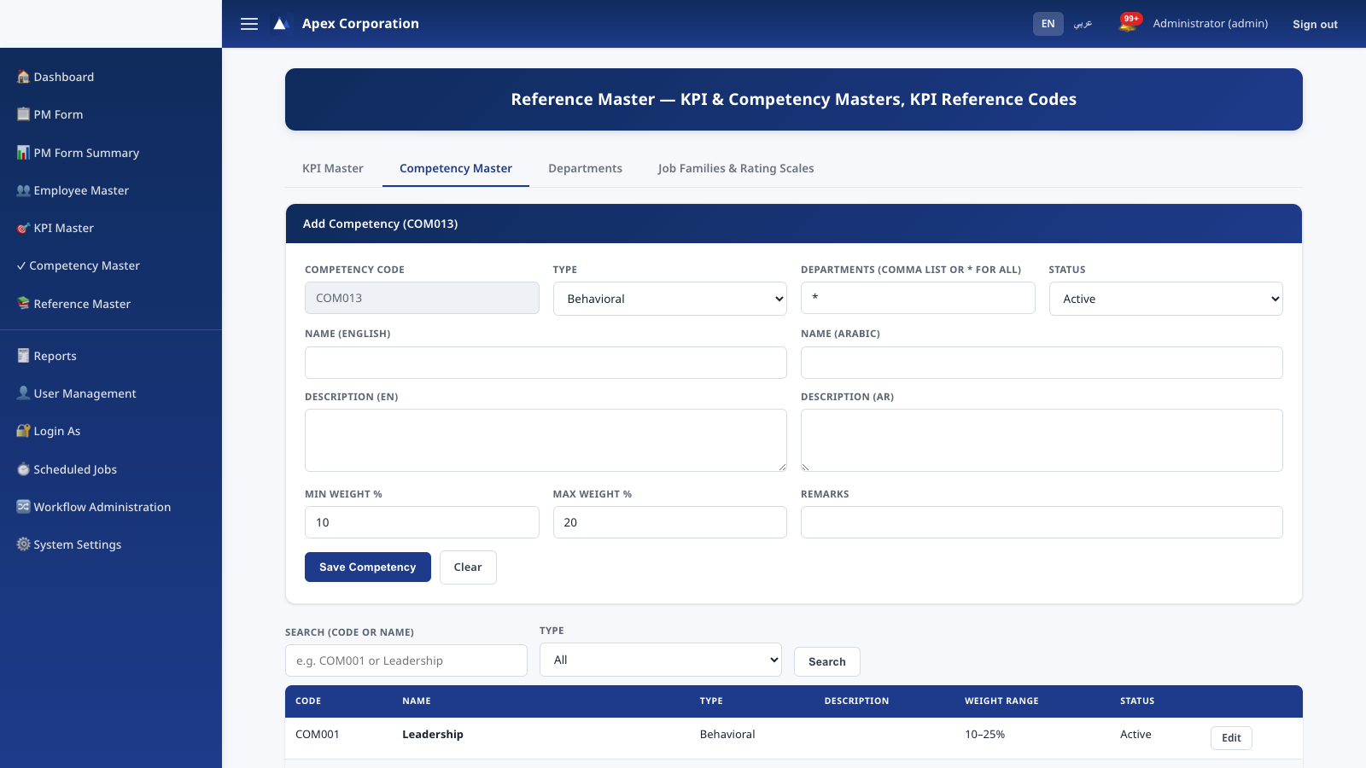The height and width of the screenshot is (768, 1366).
Task: Click the Sign out link
Action: (1315, 24)
